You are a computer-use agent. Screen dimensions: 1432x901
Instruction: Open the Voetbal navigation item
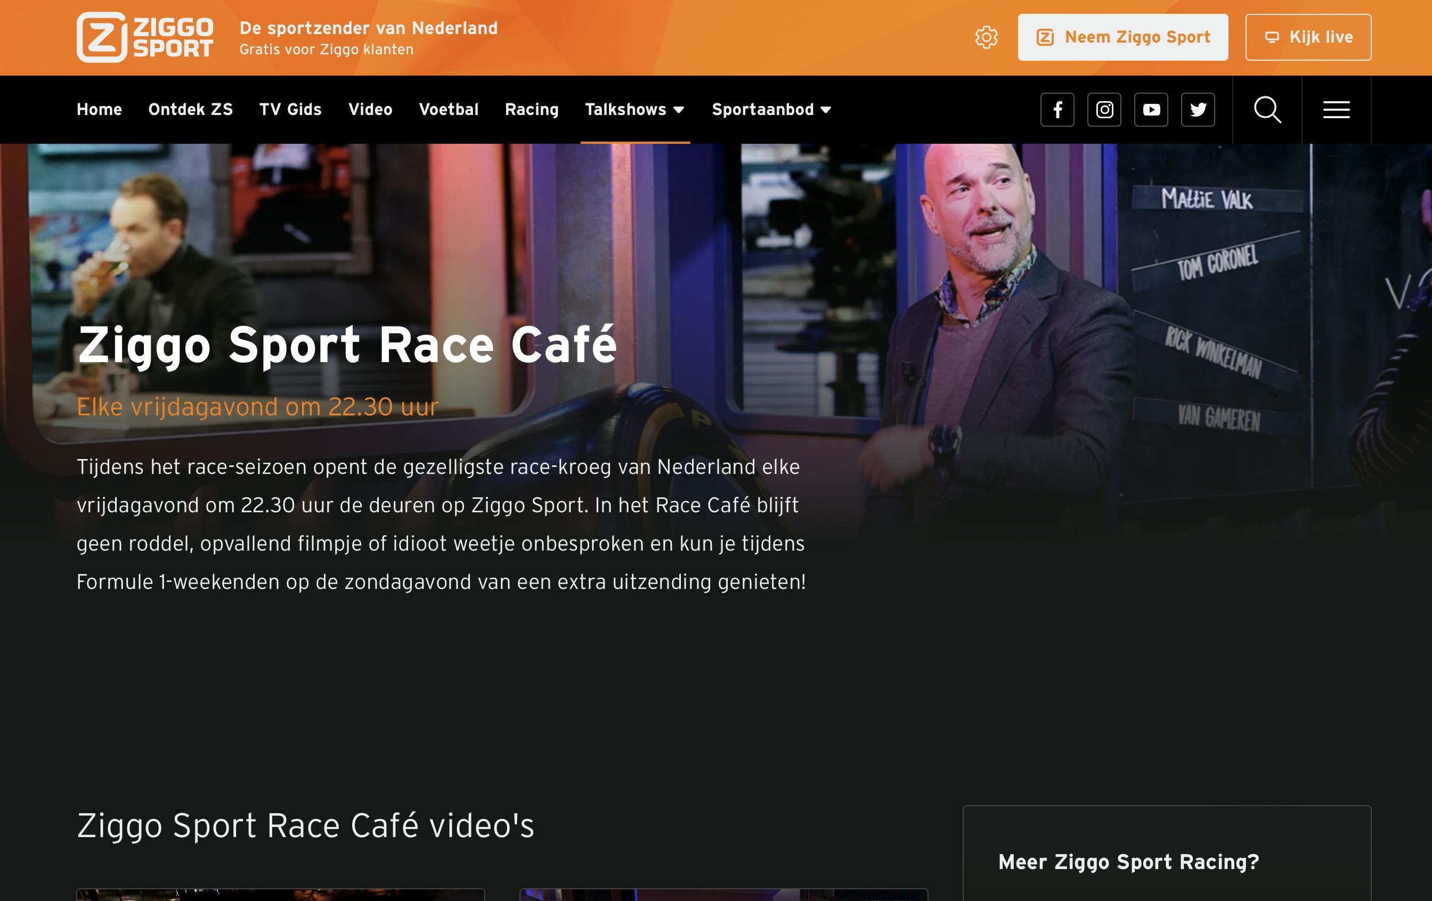[x=449, y=110]
